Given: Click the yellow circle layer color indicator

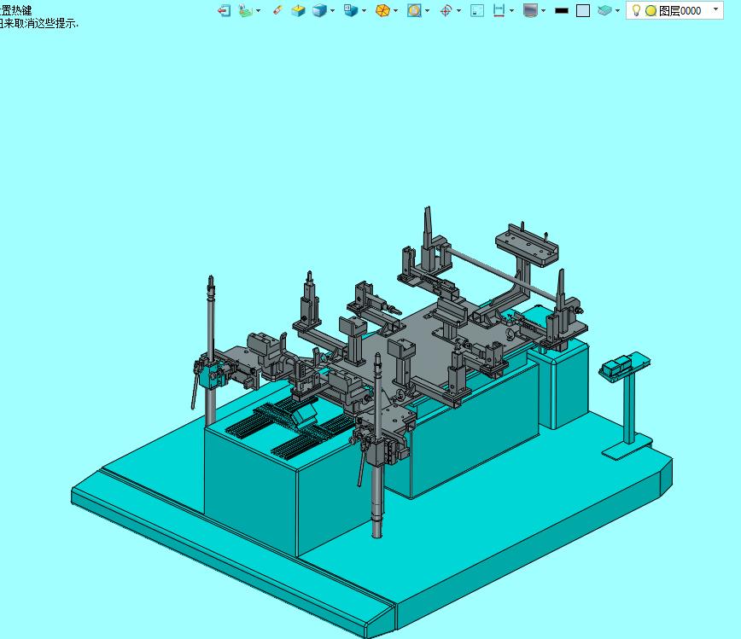Looking at the screenshot, I should coord(651,11).
